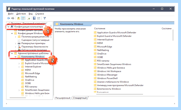181x110 pixels.
Task: Click Компоненты Windows header folder icon
Action: (57, 24)
